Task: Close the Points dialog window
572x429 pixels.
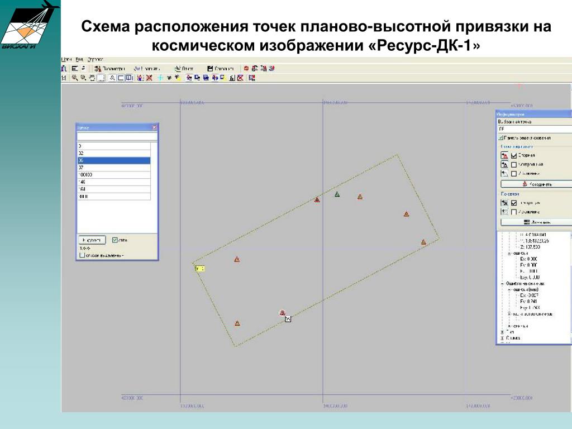Action: pos(154,127)
